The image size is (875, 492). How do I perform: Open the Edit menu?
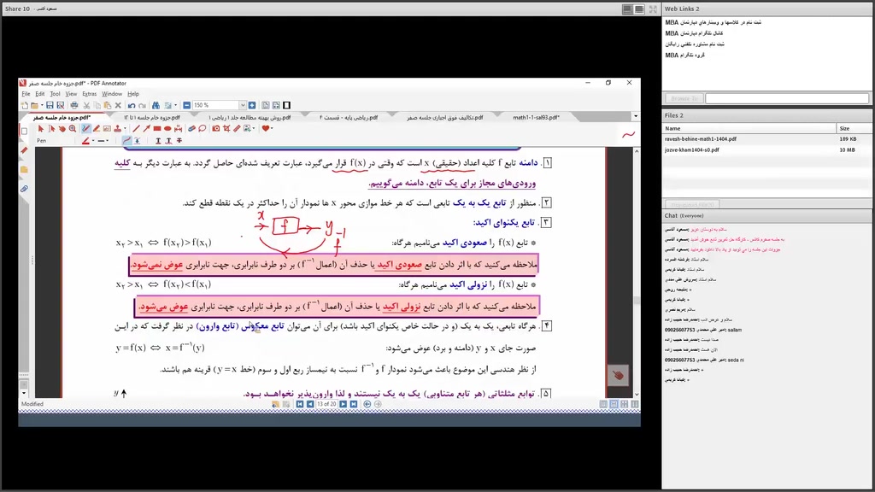pos(40,94)
